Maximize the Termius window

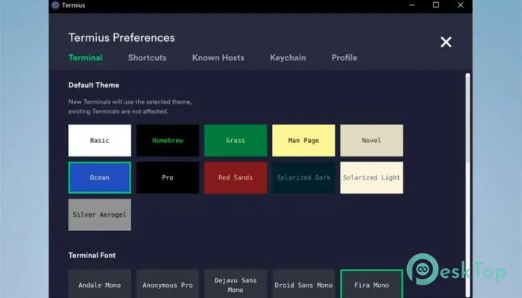tap(435, 5)
